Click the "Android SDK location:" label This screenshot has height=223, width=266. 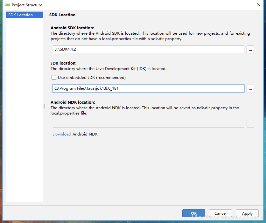tap(72, 28)
